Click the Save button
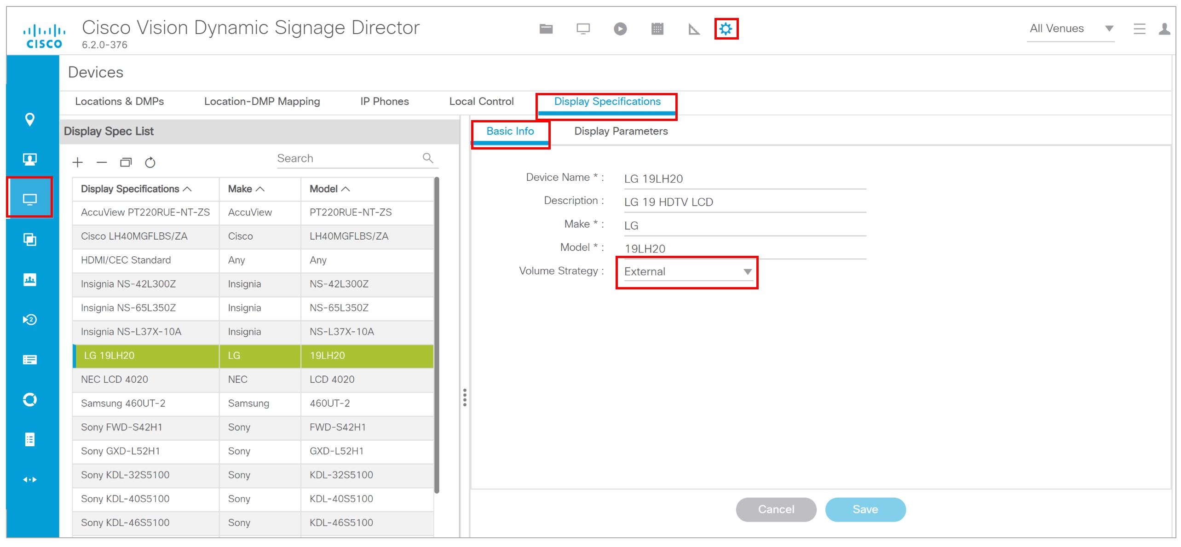This screenshot has width=1181, height=547. (865, 509)
